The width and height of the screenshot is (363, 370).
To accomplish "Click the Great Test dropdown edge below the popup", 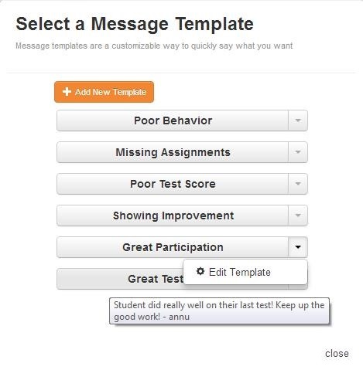I will tap(298, 287).
